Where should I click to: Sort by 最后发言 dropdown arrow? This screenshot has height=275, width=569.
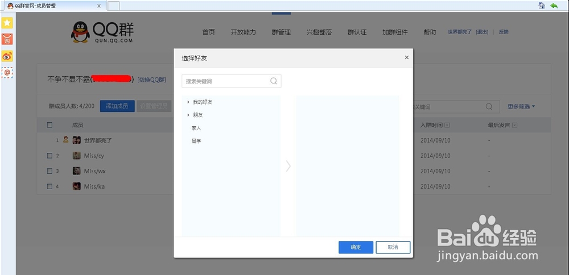coord(514,125)
